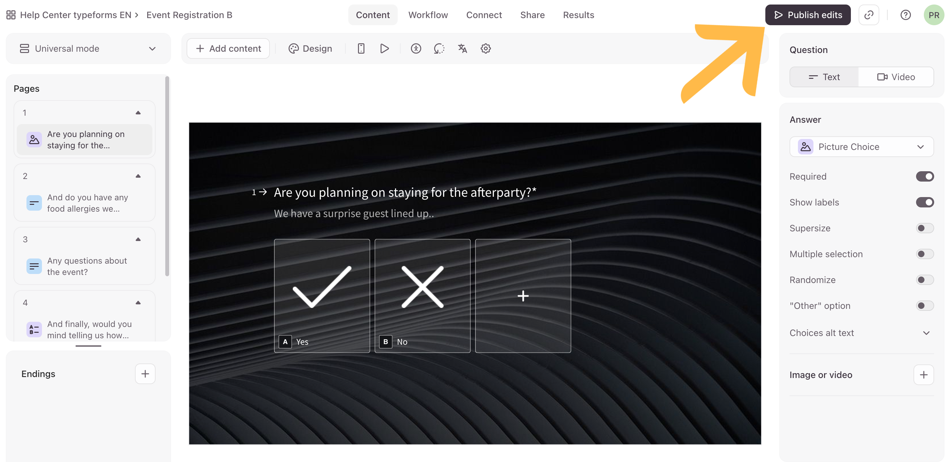Enable the Supersize switch
Viewport: 949px width, 462px height.
(925, 228)
